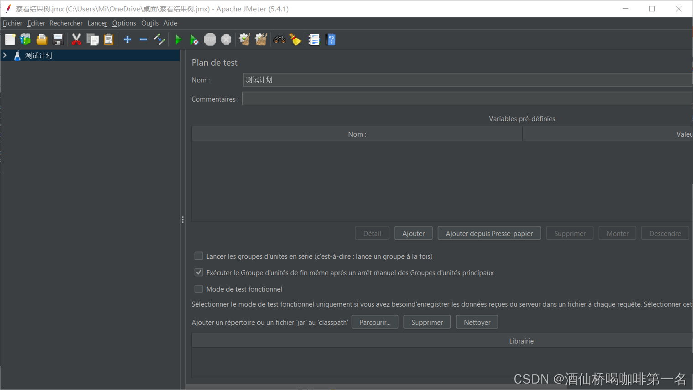Clear all results with double broom icon
Image resolution: width=693 pixels, height=390 pixels.
tap(261, 40)
